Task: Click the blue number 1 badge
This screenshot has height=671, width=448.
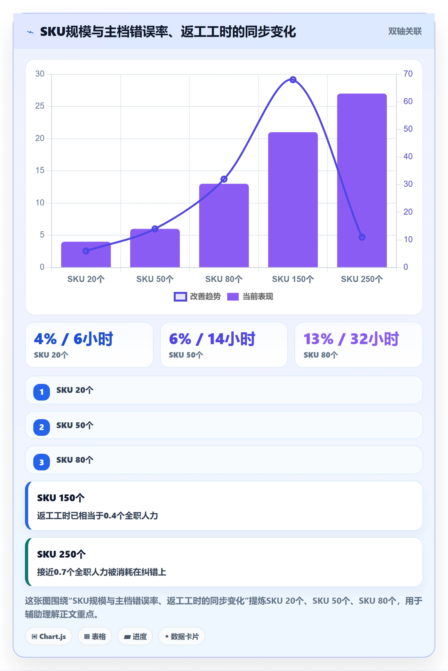Action: tap(42, 392)
